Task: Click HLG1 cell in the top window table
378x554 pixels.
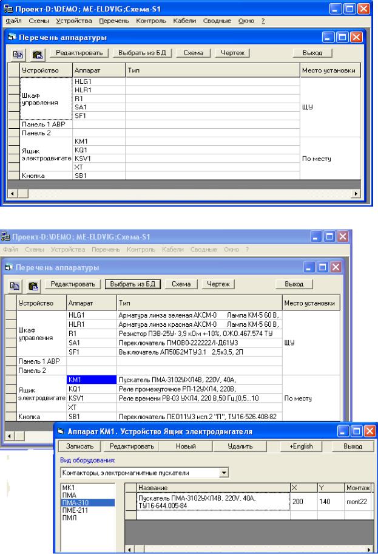Action: 99,81
